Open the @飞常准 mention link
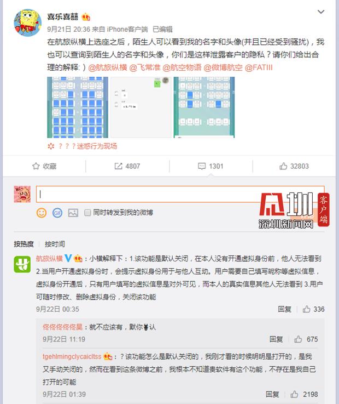The image size is (339, 404). tap(145, 67)
